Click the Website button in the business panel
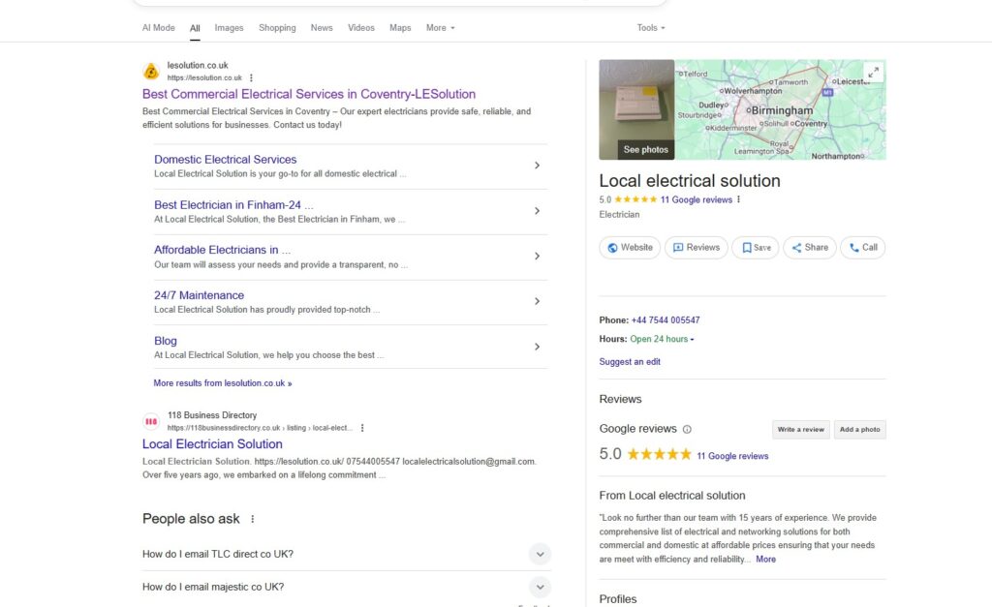Image resolution: width=992 pixels, height=607 pixels. (x=630, y=248)
